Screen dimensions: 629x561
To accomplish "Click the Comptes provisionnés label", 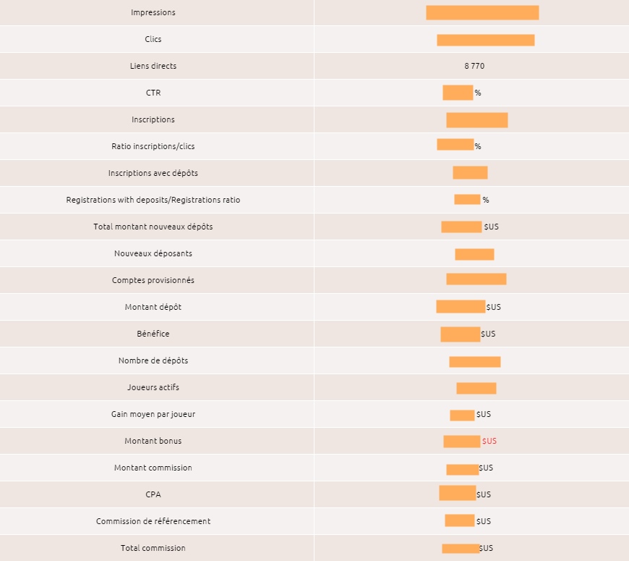I will point(153,280).
